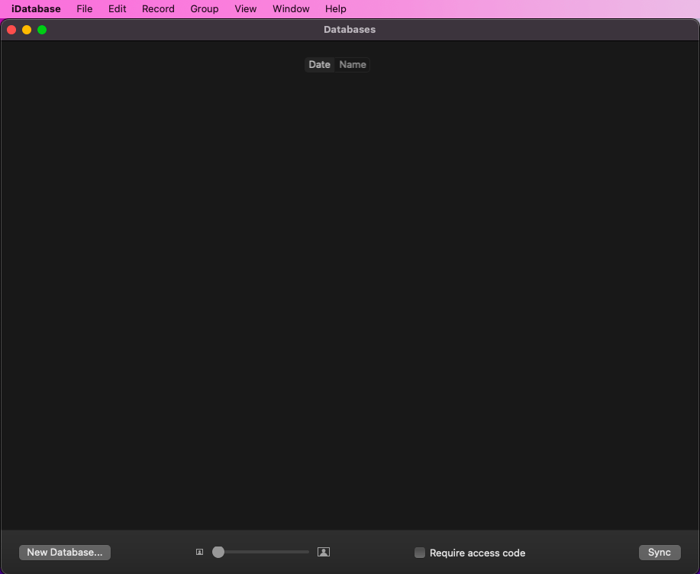Screen dimensions: 700x574
Task: Zoom the Databases window with green button
Action: tap(42, 30)
